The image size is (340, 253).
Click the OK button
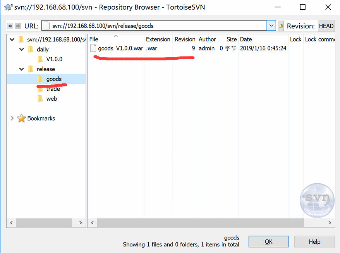(269, 241)
